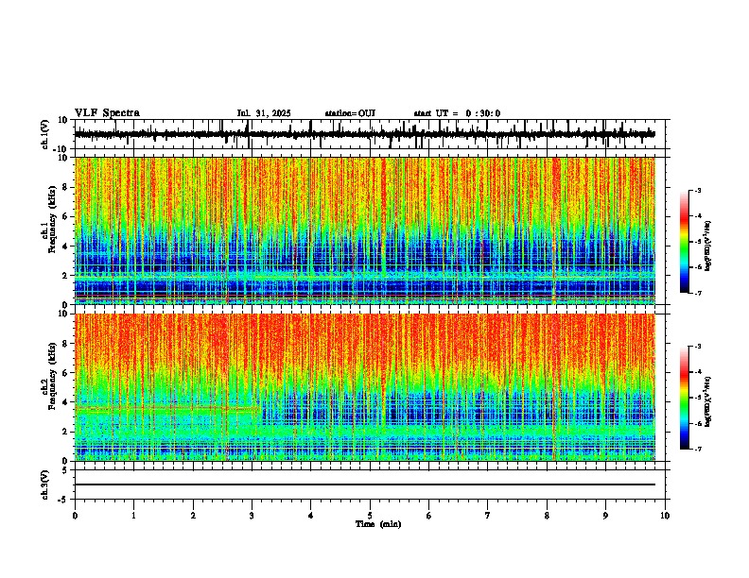This screenshot has width=749, height=578.
Task: Click the "8" kHz tick on ch.1 frequency axis
Action: pos(66,187)
